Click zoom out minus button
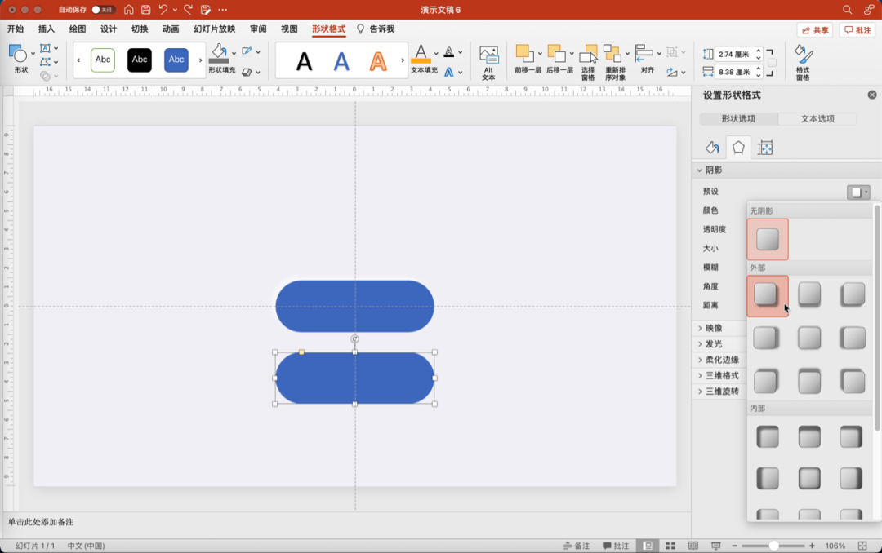 coord(735,546)
